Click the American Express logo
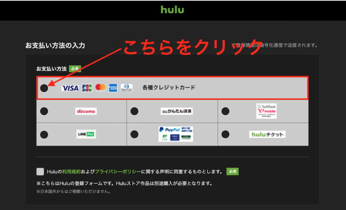346x210 pixels. (113, 88)
